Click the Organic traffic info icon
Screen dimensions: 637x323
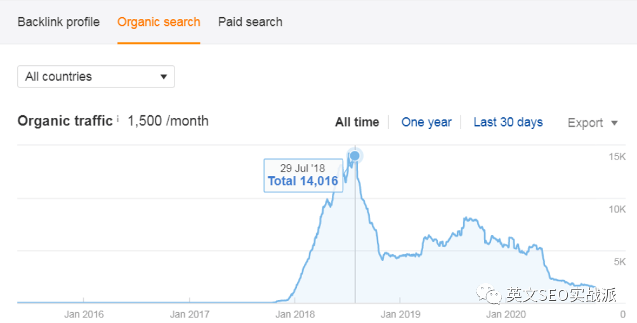click(118, 119)
